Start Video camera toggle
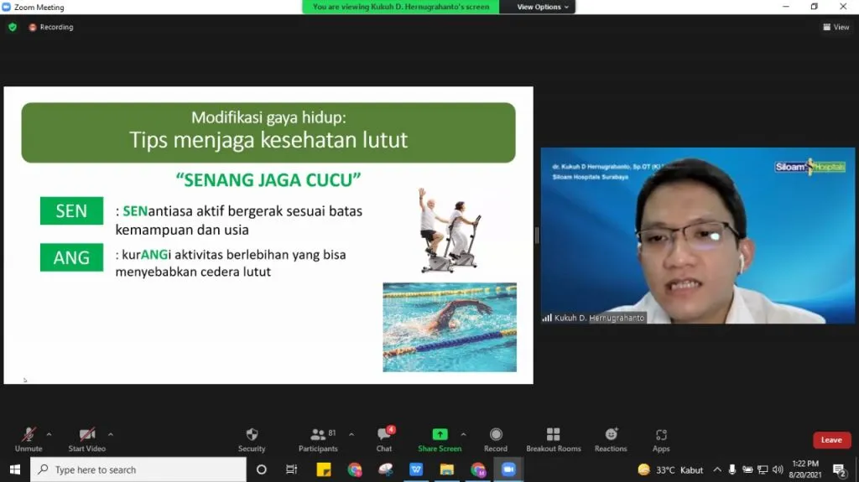The width and height of the screenshot is (859, 482). [x=86, y=440]
